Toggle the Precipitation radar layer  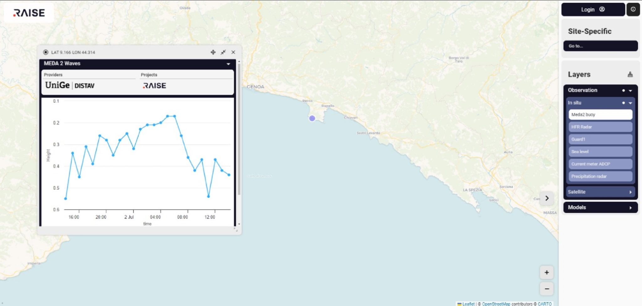point(600,176)
